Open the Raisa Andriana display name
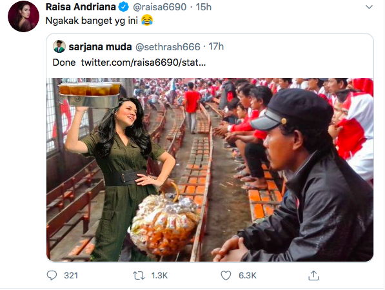This screenshot has height=290, width=385. tap(81, 7)
